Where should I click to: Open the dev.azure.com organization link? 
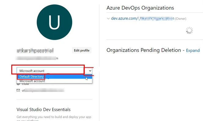142,18
